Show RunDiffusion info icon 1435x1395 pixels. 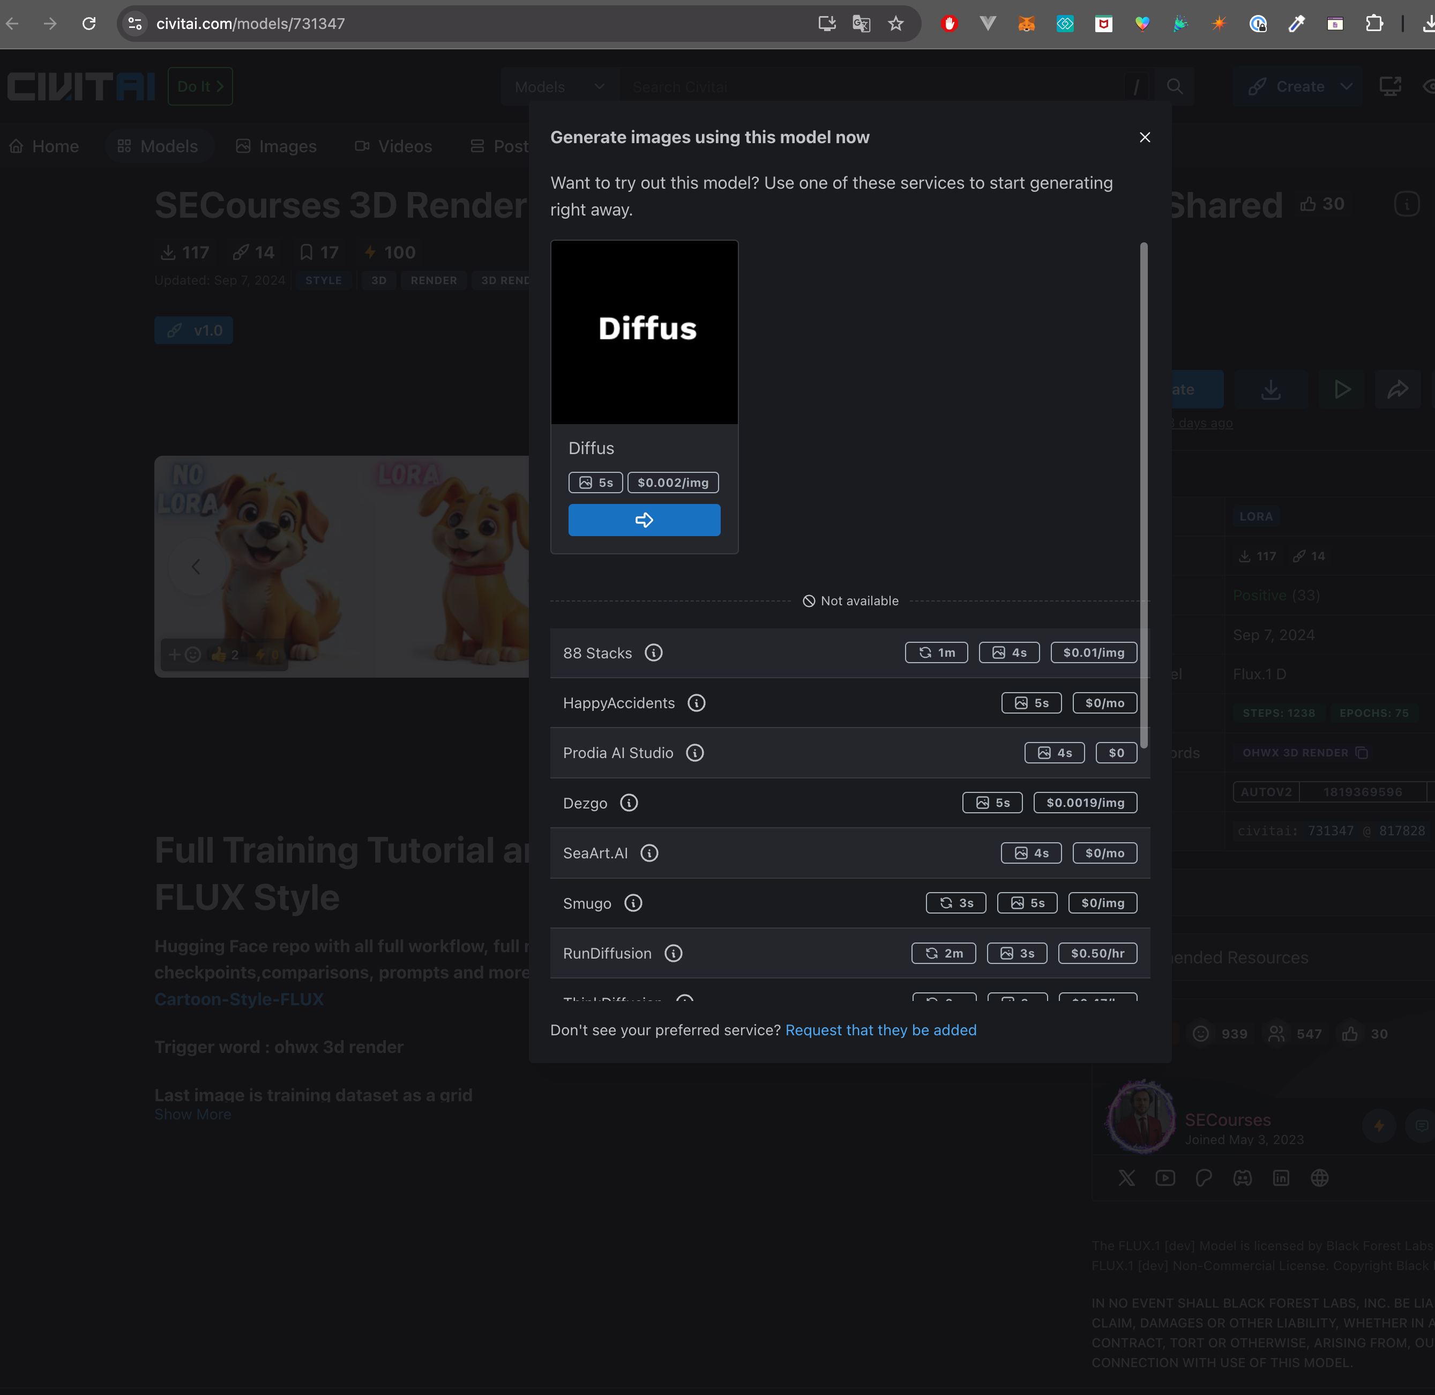coord(673,953)
